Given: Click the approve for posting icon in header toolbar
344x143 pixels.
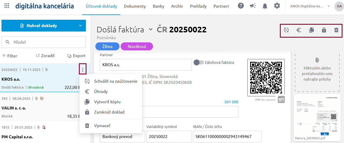Looking at the screenshot, I should pyautogui.click(x=286, y=30).
